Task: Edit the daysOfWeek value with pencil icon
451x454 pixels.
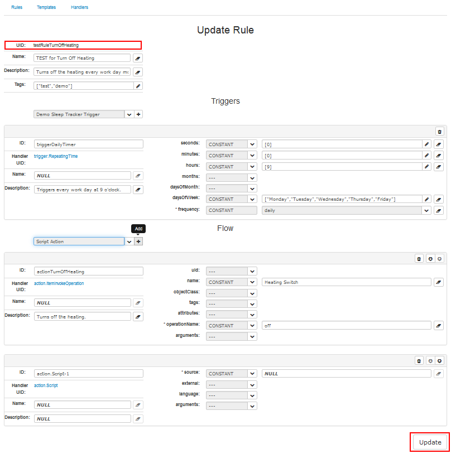Action: (427, 199)
